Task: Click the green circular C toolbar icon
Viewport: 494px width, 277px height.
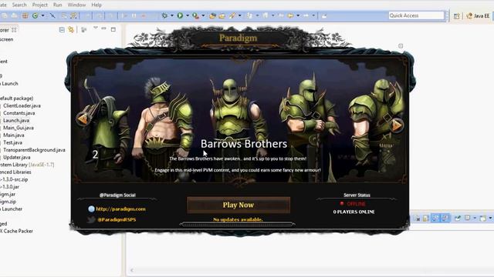Action: click(x=35, y=15)
